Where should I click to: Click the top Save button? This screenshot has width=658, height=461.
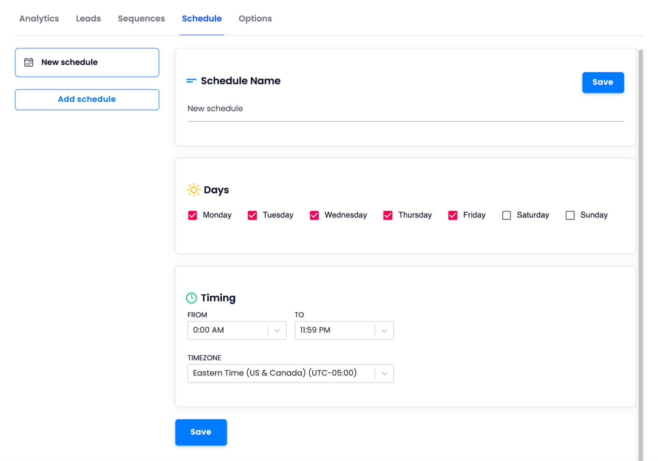coord(603,82)
